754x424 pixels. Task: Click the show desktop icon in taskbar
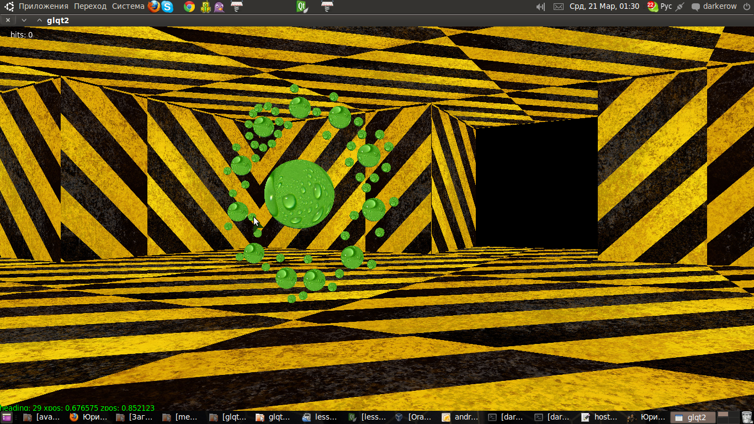click(6, 417)
